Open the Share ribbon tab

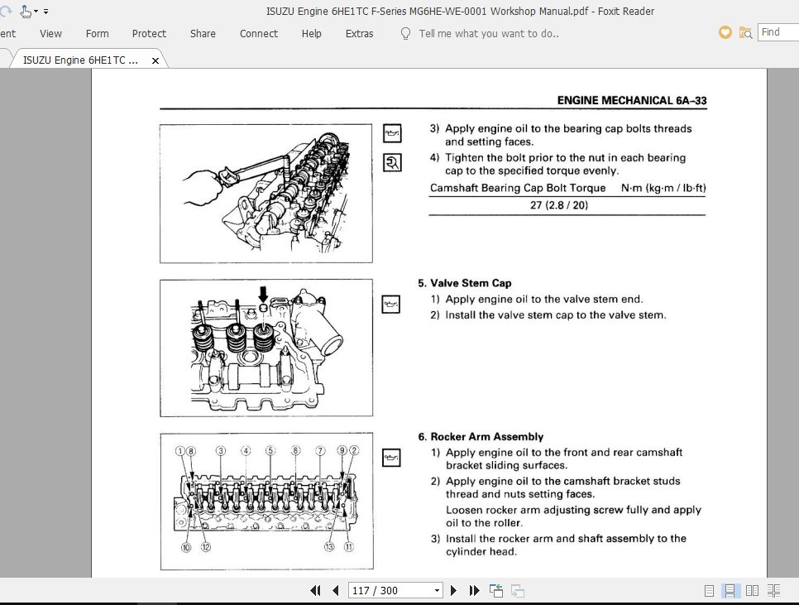(203, 34)
